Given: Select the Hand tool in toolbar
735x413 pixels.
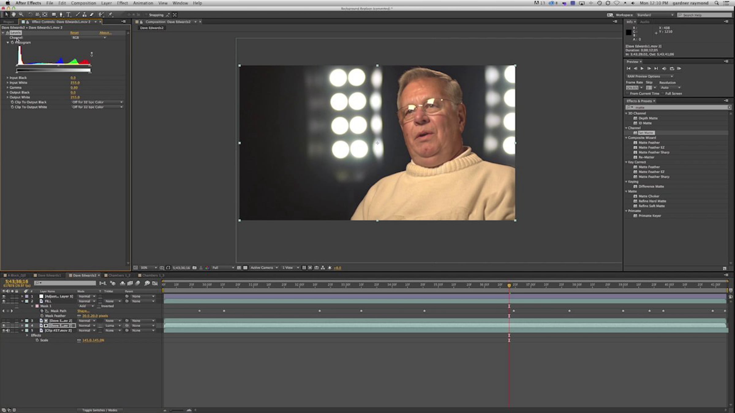Looking at the screenshot, I should (13, 14).
